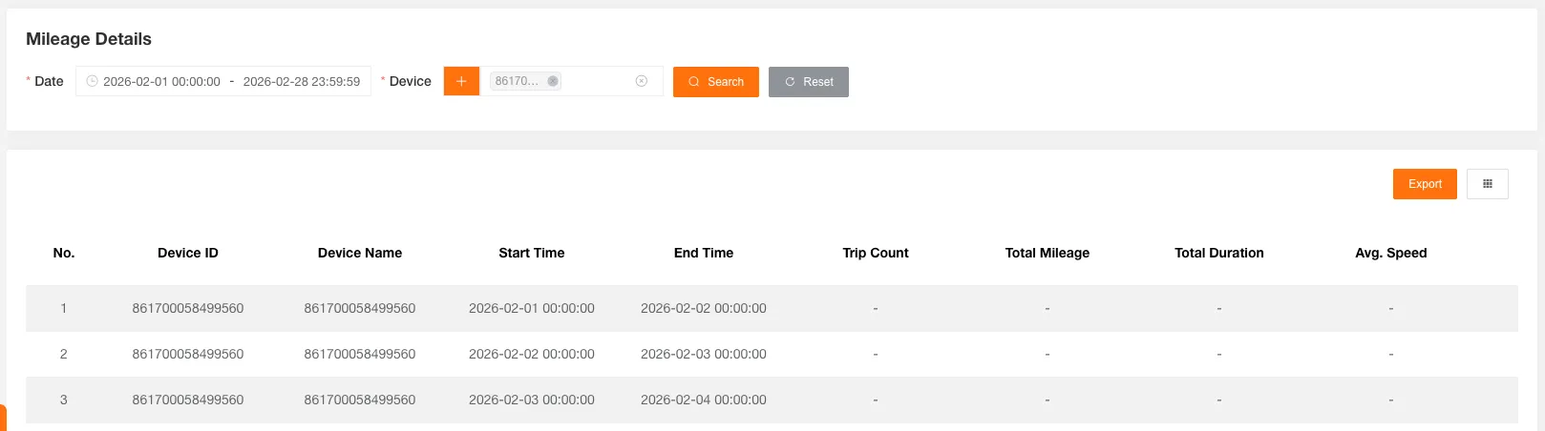Viewport: 1545px width, 431px height.
Task: Click the Avg. Speed column header
Action: (1390, 253)
